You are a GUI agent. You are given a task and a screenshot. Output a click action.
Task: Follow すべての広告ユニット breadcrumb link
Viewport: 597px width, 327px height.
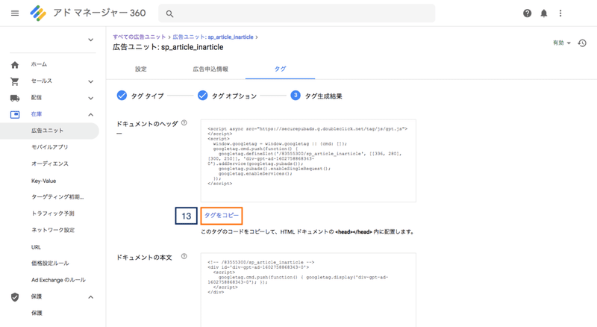click(140, 37)
